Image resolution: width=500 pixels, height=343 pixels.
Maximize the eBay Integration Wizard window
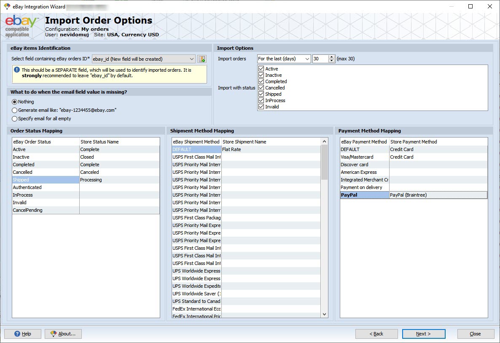pos(470,6)
